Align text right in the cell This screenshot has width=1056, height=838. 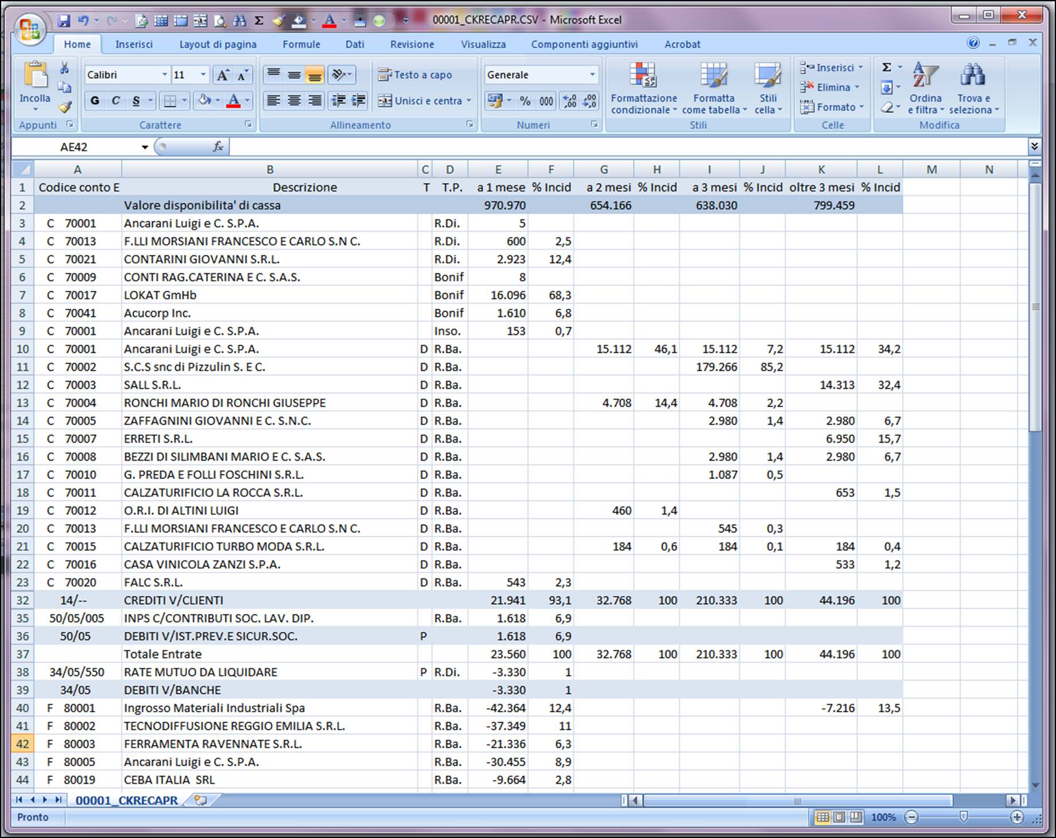coord(315,101)
